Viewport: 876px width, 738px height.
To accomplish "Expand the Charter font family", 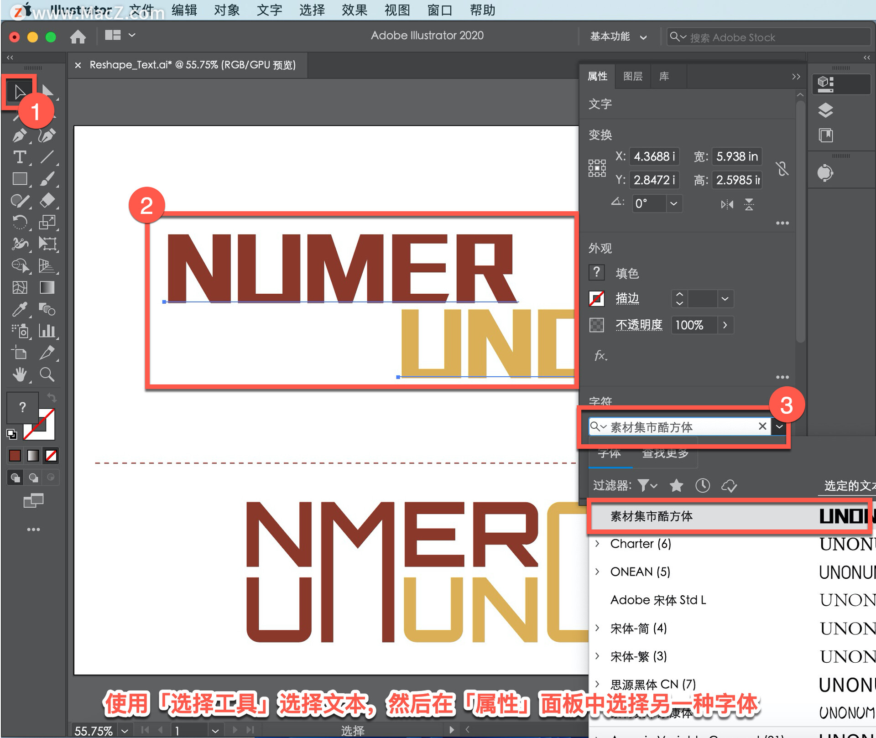I will pyautogui.click(x=597, y=544).
